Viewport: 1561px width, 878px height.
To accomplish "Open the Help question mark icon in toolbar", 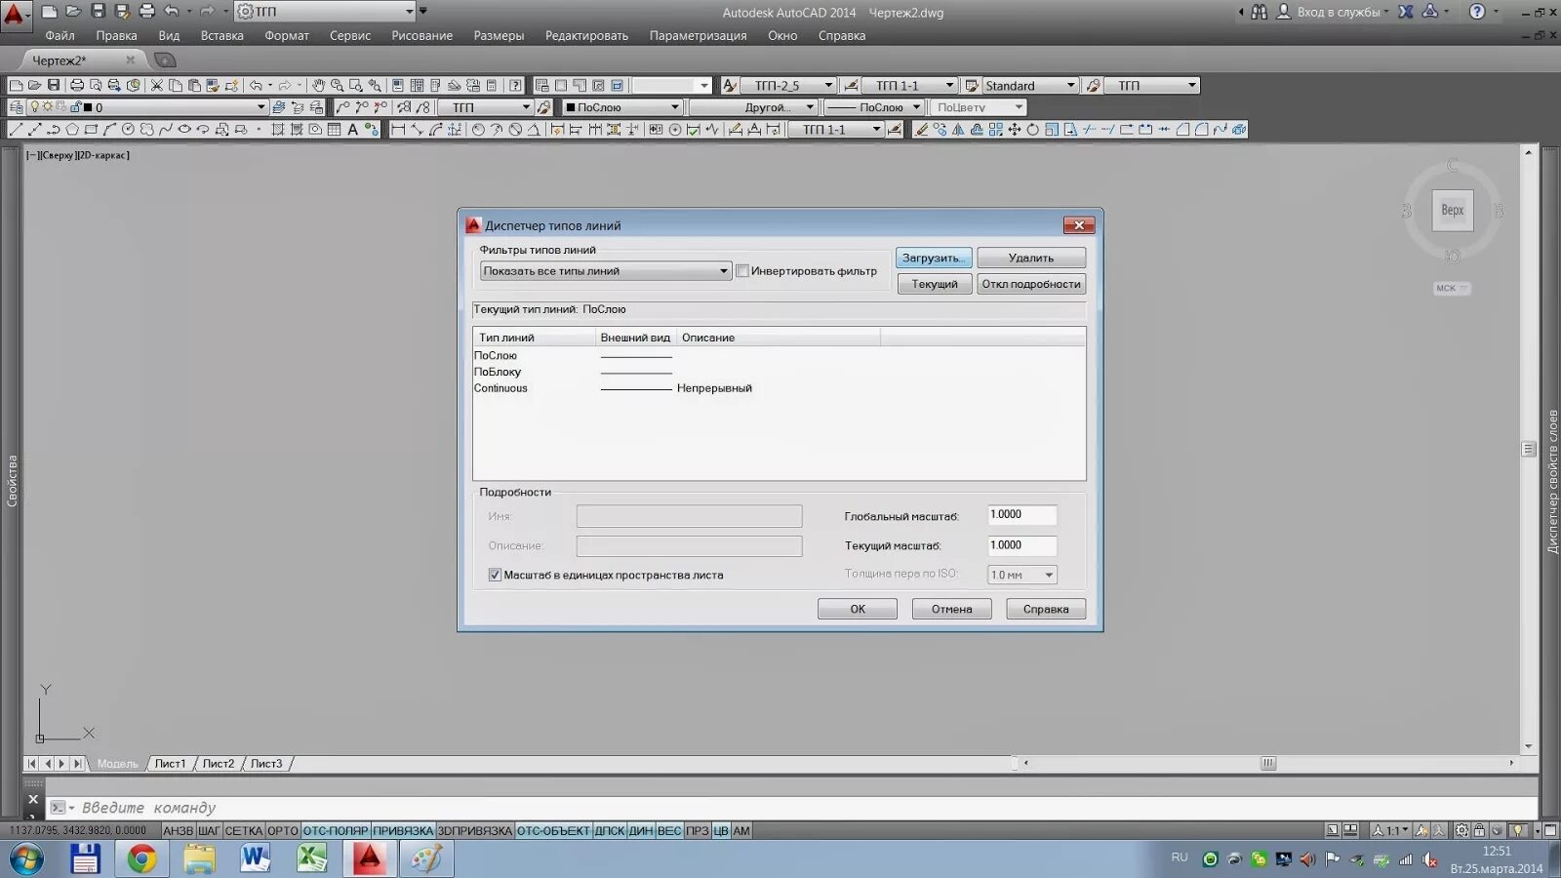I will (515, 86).
